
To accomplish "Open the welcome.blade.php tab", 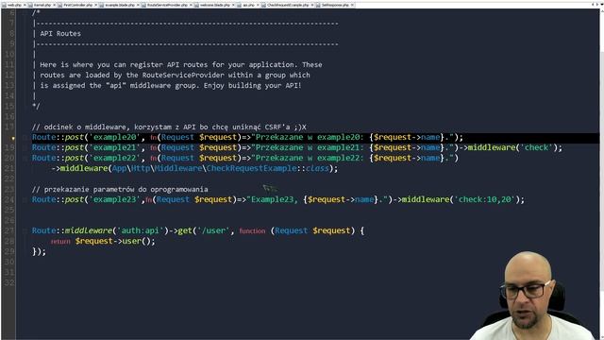I will [x=215, y=5].
